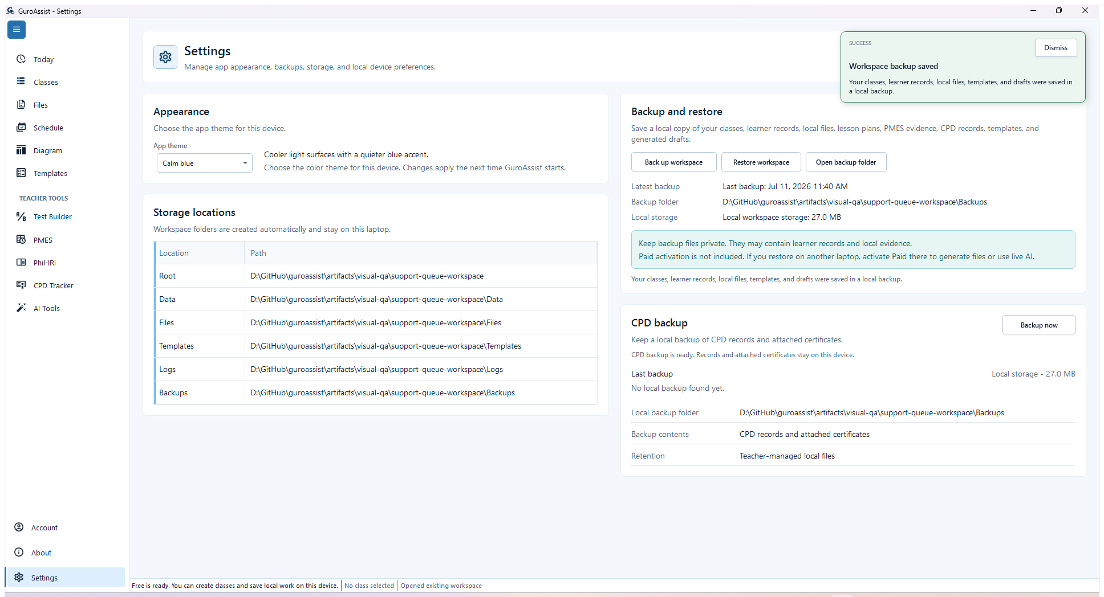
Task: Click Open backup folder button
Action: point(846,162)
